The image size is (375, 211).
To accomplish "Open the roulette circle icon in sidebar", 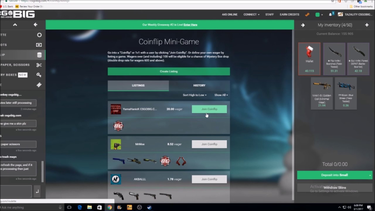I will click(x=39, y=35).
